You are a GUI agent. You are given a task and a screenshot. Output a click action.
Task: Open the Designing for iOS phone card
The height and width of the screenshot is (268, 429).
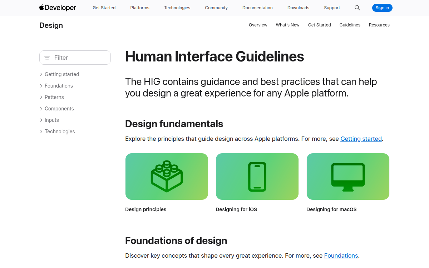click(257, 177)
